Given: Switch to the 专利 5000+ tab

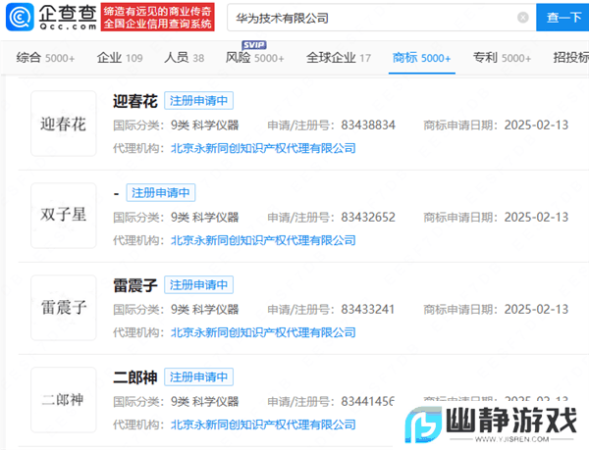Looking at the screenshot, I should (x=502, y=58).
